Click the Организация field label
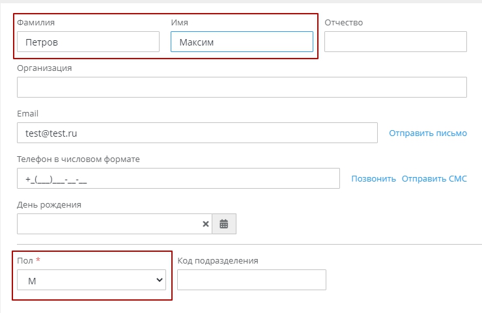This screenshot has height=313, width=482. point(44,68)
